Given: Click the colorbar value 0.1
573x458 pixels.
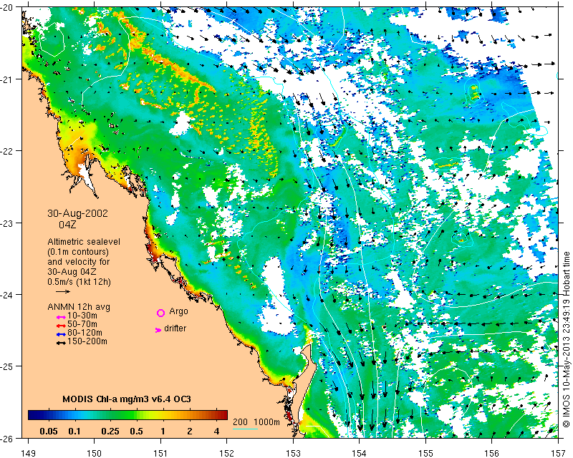Looking at the screenshot, I should pyautogui.click(x=74, y=432).
